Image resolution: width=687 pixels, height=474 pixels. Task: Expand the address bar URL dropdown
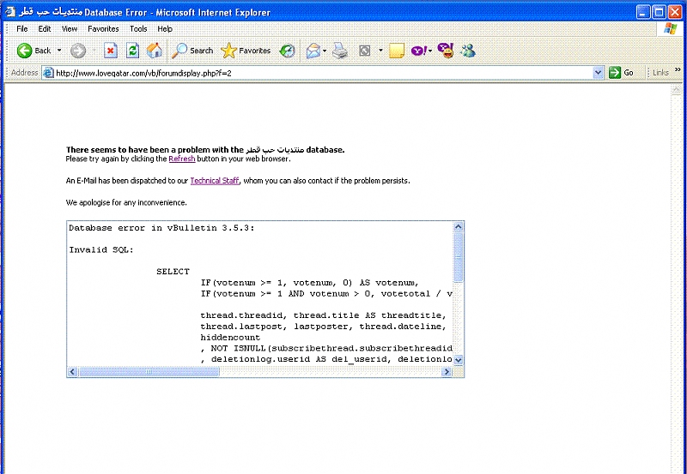[x=599, y=73]
